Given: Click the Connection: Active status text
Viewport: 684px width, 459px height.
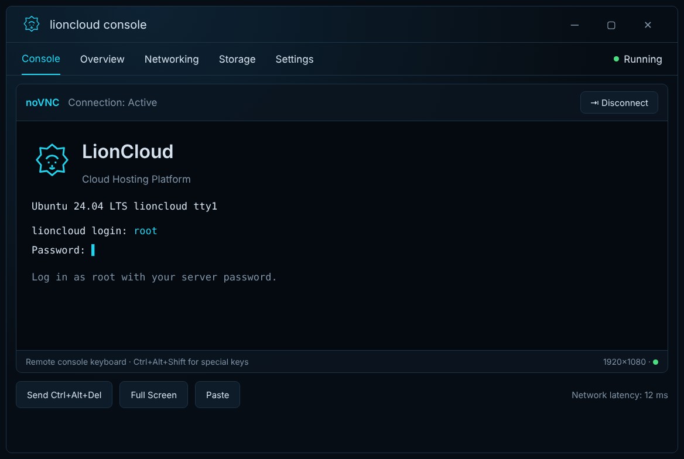Looking at the screenshot, I should click(x=112, y=102).
